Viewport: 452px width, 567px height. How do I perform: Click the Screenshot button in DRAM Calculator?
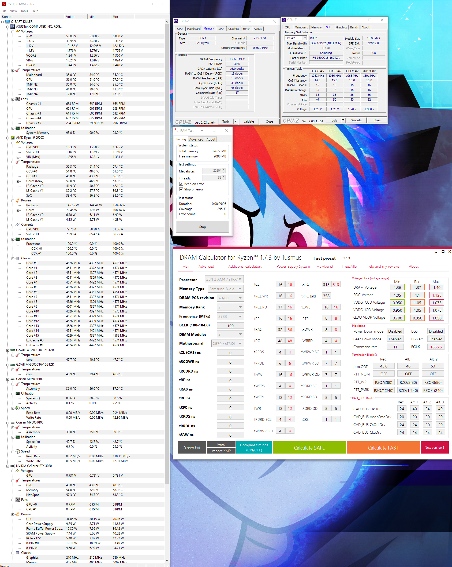point(192,448)
